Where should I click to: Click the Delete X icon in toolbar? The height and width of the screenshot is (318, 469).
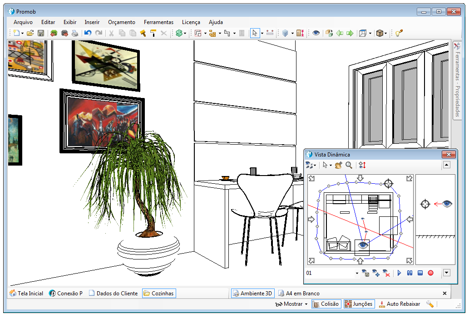coord(163,33)
